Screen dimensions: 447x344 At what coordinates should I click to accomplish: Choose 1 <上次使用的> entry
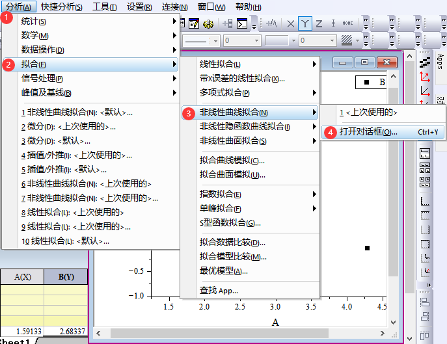click(383, 112)
